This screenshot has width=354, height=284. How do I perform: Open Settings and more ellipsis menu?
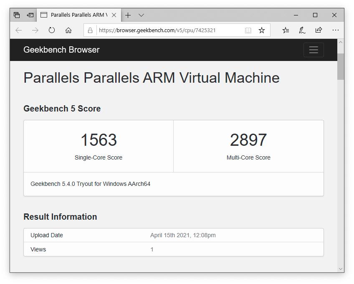click(336, 30)
